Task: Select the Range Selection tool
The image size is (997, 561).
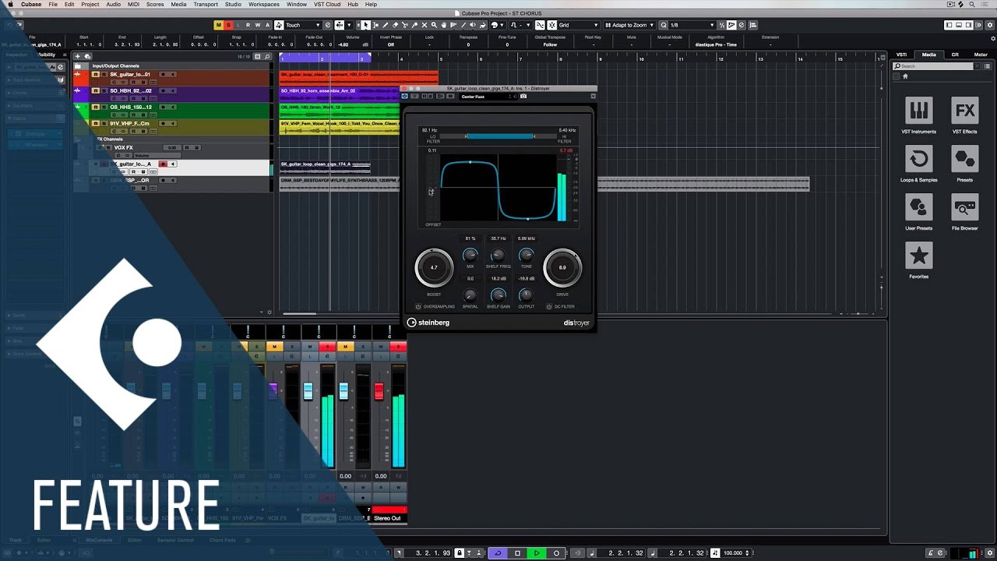Action: (375, 25)
